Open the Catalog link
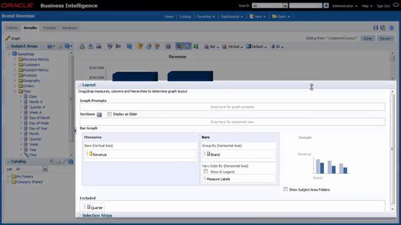Screen dimensions: 401x225 point(185,17)
